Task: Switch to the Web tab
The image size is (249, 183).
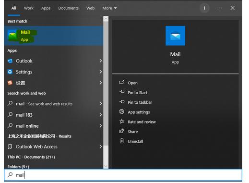Action: [90, 8]
